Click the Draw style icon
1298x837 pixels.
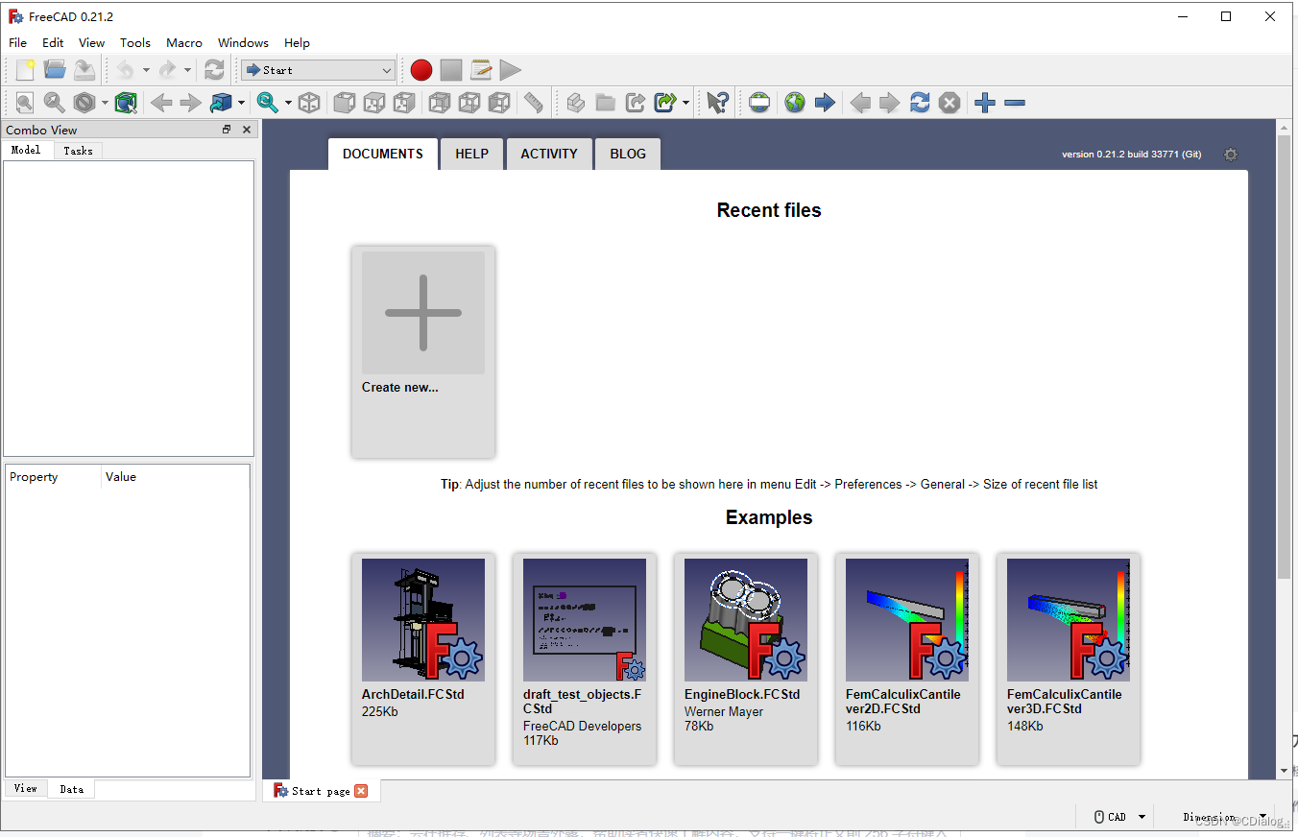pos(85,103)
